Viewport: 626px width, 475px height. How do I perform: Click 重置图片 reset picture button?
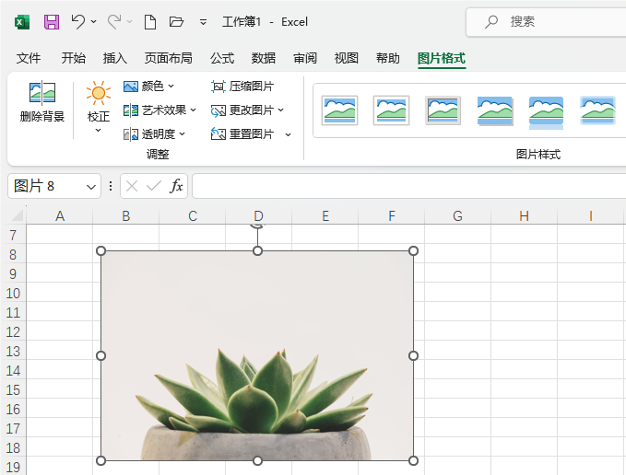(x=242, y=134)
